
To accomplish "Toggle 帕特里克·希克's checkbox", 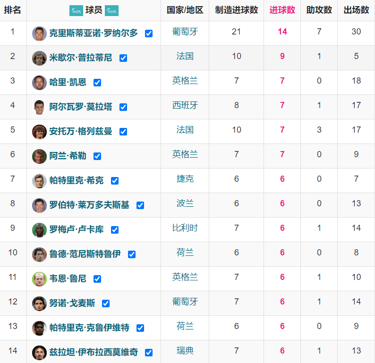I will tap(115, 181).
